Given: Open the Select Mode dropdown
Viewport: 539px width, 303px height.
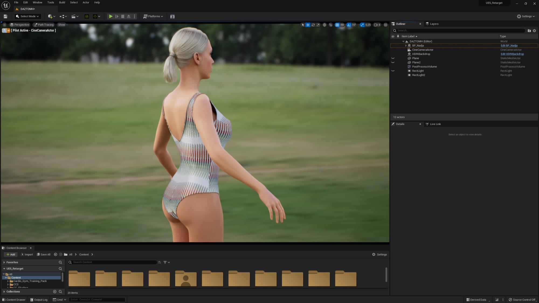Looking at the screenshot, I should tap(28, 16).
